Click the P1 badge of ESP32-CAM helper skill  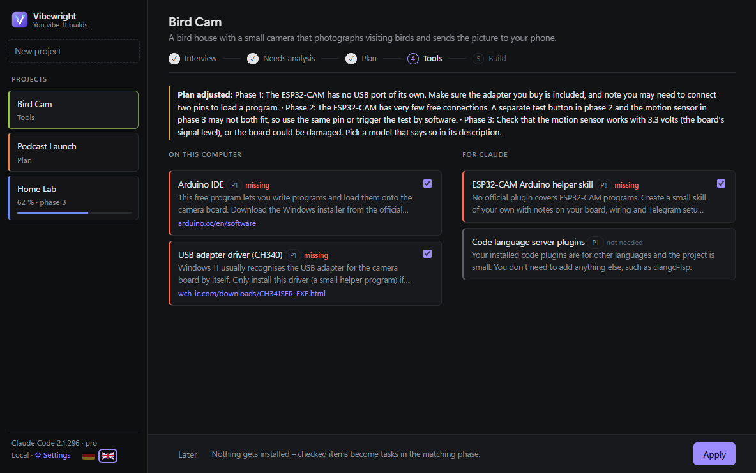603,185
